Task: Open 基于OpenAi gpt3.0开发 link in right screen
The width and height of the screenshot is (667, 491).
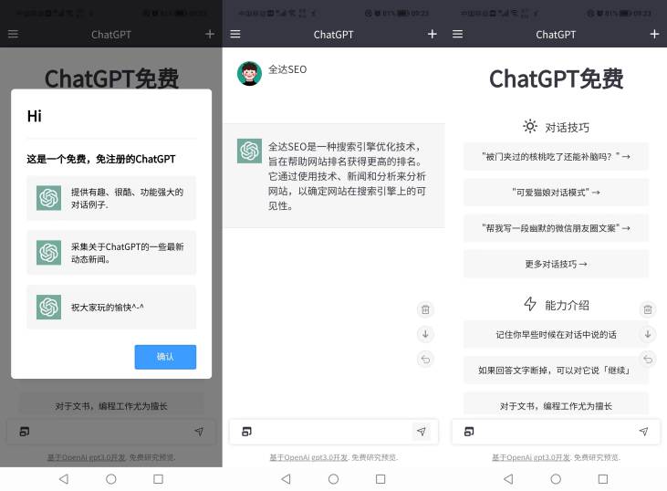Action: coord(531,457)
